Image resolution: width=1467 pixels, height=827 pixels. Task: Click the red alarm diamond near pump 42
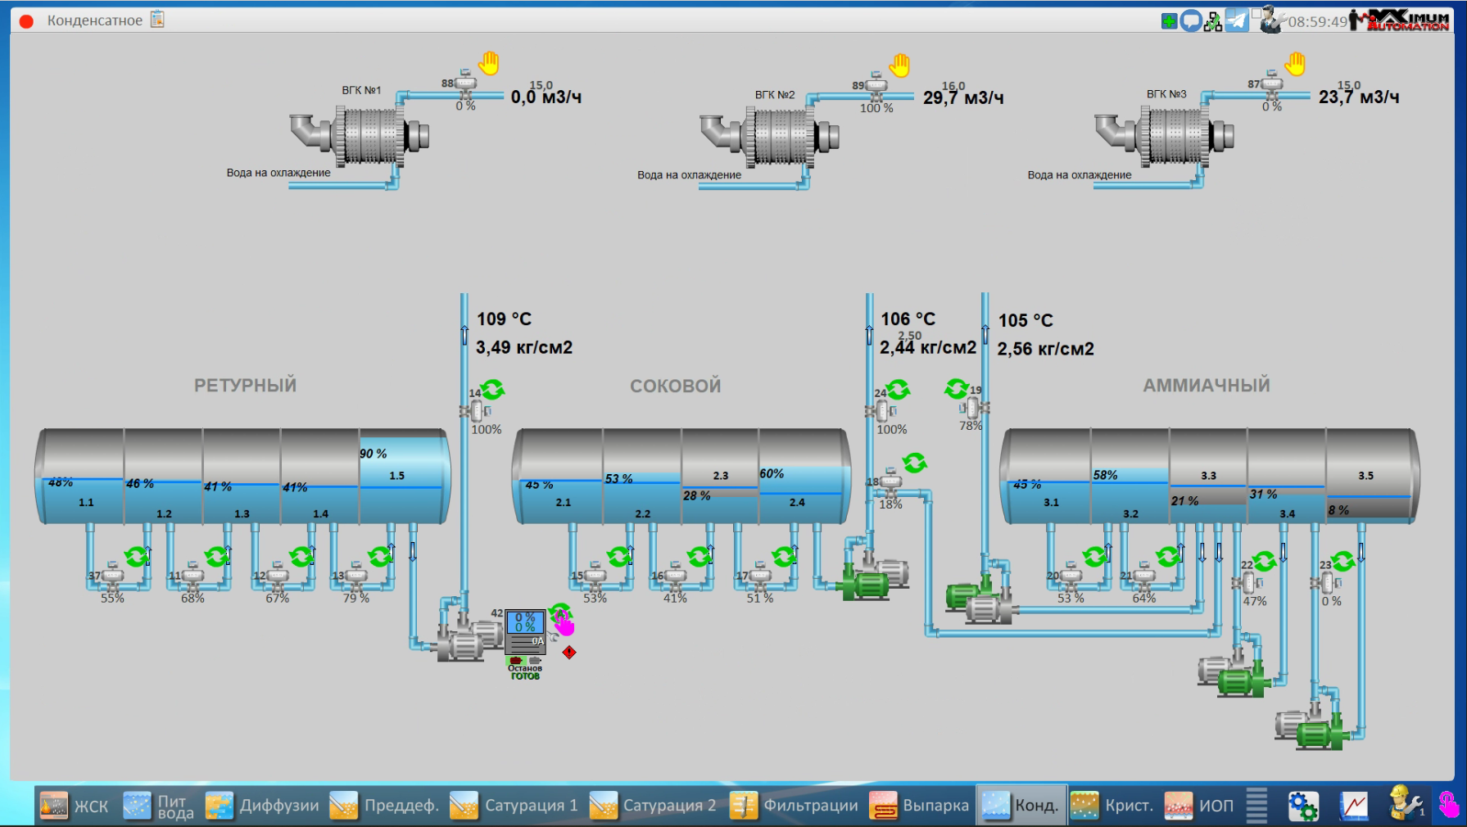pos(569,652)
